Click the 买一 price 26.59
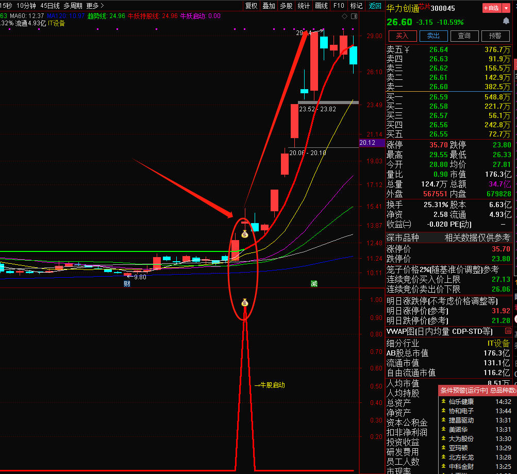This screenshot has height=474, width=517. pos(439,97)
